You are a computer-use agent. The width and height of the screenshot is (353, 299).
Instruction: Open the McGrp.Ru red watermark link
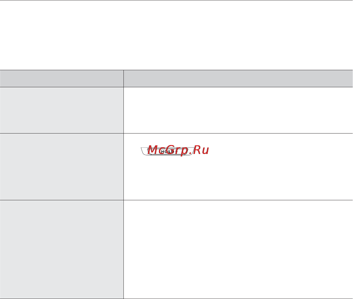click(x=178, y=150)
